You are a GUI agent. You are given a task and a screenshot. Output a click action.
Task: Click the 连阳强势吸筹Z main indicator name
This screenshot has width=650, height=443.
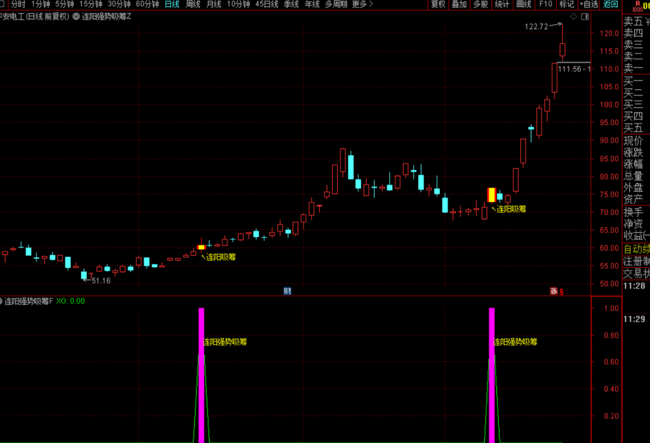[107, 17]
